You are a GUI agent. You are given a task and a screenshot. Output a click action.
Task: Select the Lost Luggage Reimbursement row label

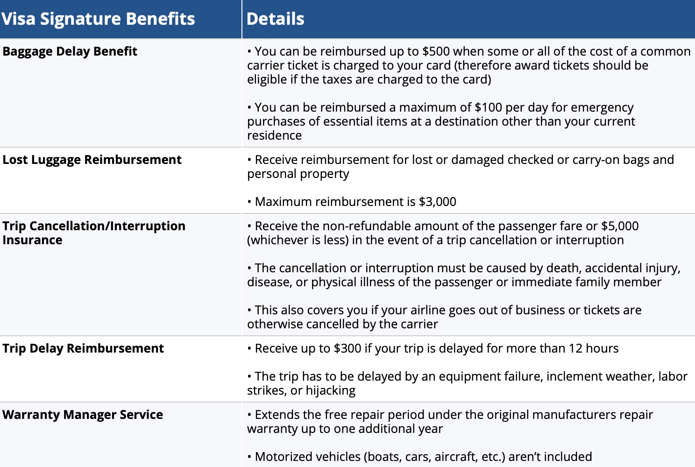click(92, 160)
